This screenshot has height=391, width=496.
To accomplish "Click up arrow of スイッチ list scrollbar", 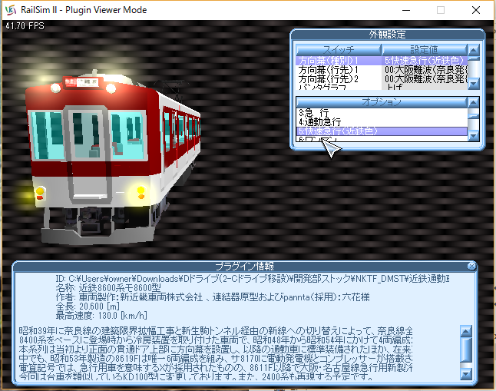I will coord(473,50).
